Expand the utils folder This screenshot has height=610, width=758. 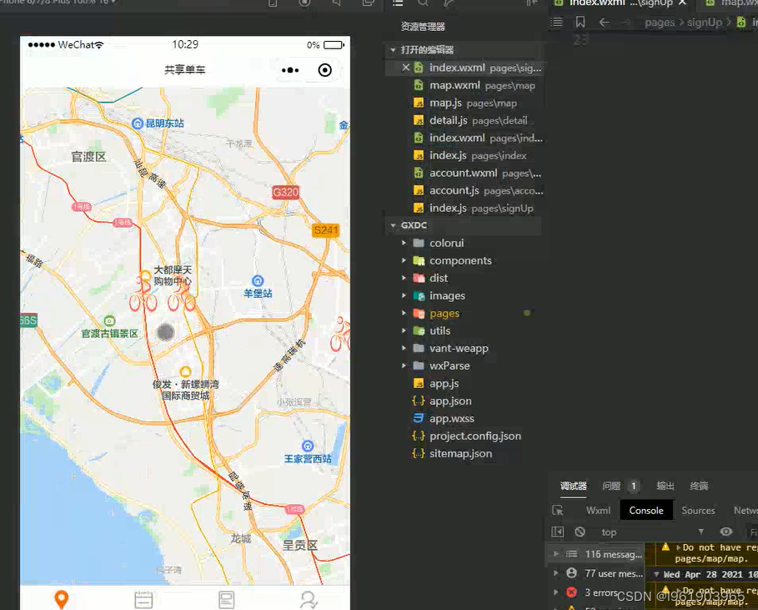click(404, 330)
